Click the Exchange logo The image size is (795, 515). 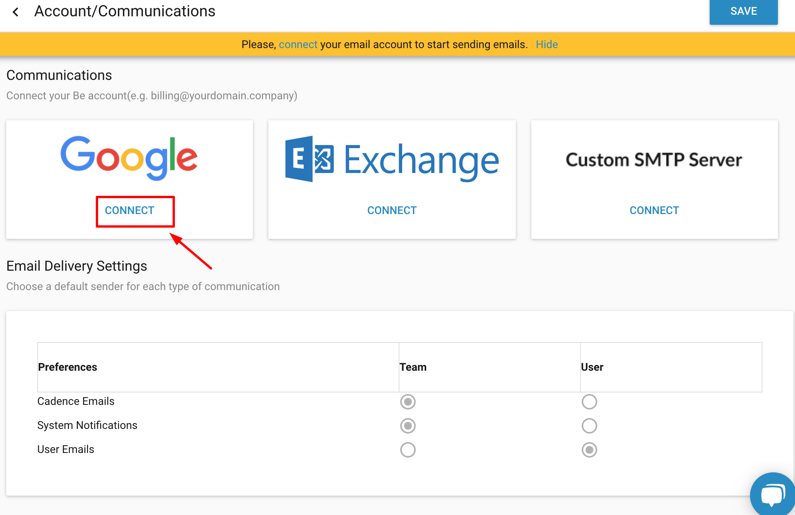tap(392, 159)
